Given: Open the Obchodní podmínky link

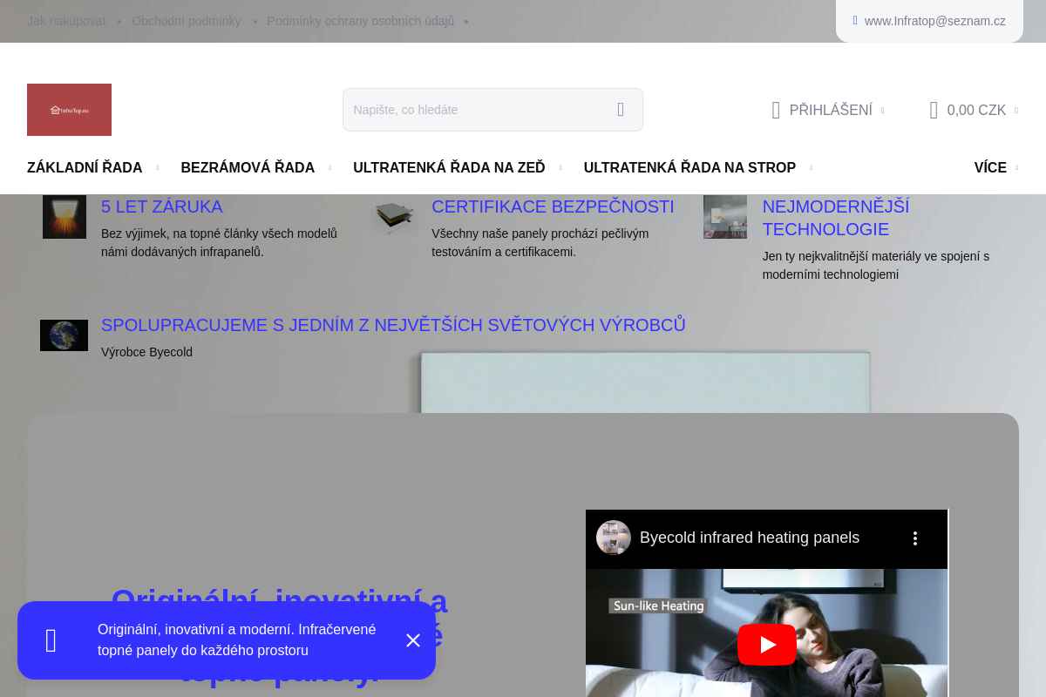Looking at the screenshot, I should pyautogui.click(x=187, y=21).
